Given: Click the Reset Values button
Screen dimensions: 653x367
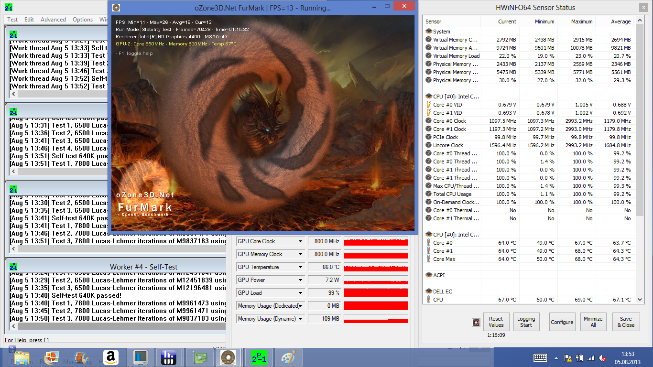Looking at the screenshot, I should (496, 322).
